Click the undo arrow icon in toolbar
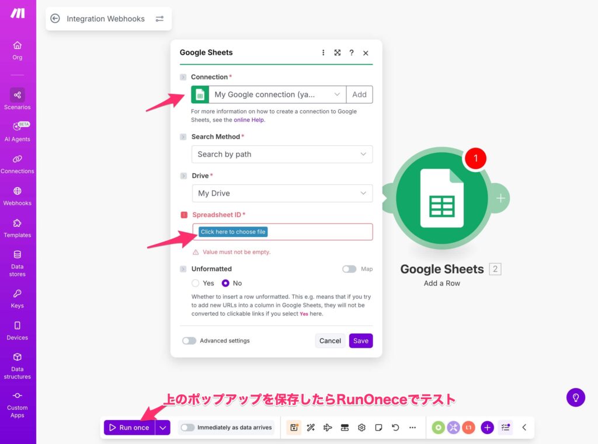 click(395, 428)
